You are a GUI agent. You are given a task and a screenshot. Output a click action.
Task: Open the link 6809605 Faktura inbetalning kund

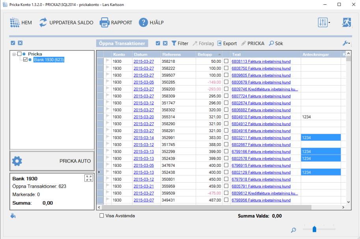click(x=261, y=75)
